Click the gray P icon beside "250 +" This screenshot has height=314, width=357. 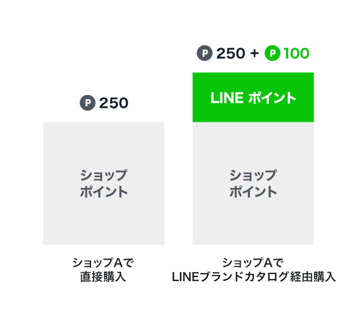coord(204,54)
